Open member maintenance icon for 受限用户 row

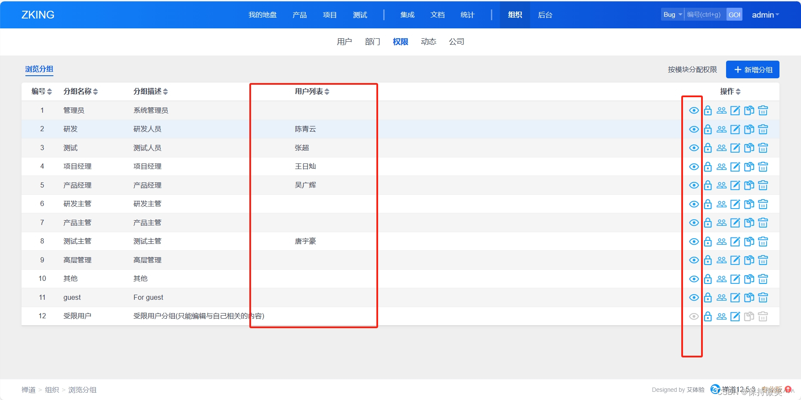pos(721,317)
